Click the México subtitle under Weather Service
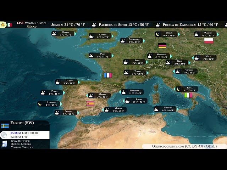This screenshot has width=227, height=170. pos(32,27)
